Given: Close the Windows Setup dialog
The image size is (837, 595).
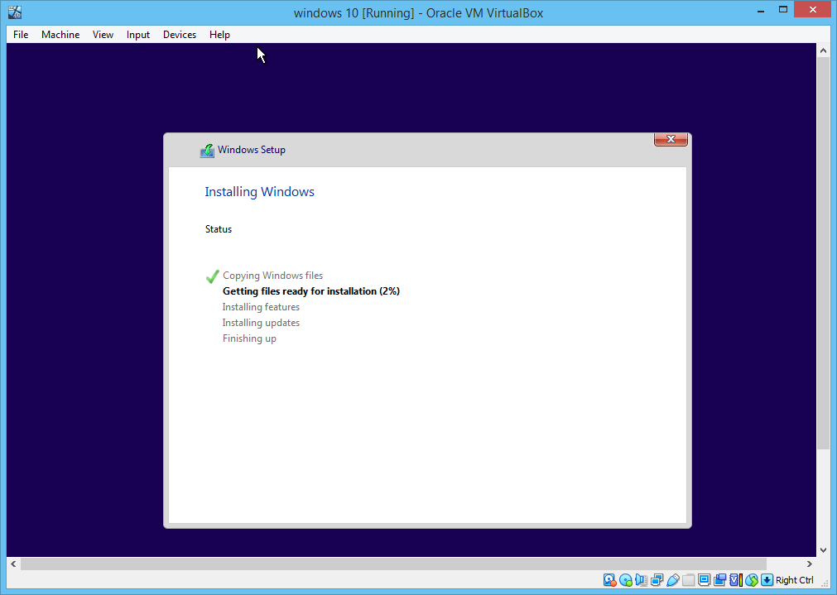Looking at the screenshot, I should [671, 139].
